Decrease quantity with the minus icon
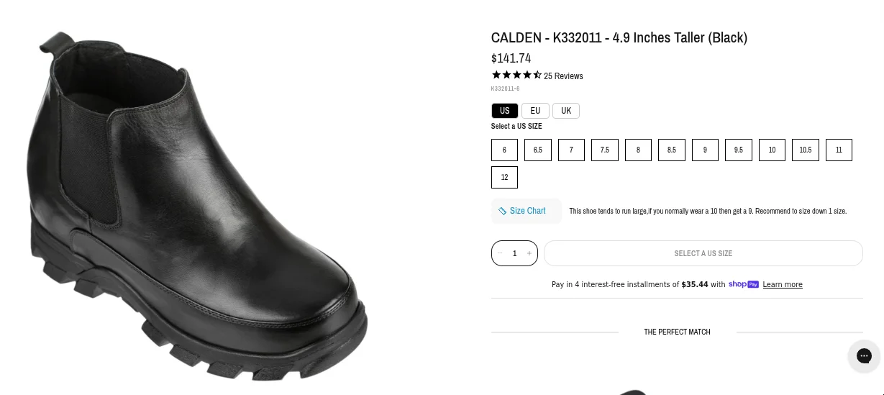 coord(500,253)
